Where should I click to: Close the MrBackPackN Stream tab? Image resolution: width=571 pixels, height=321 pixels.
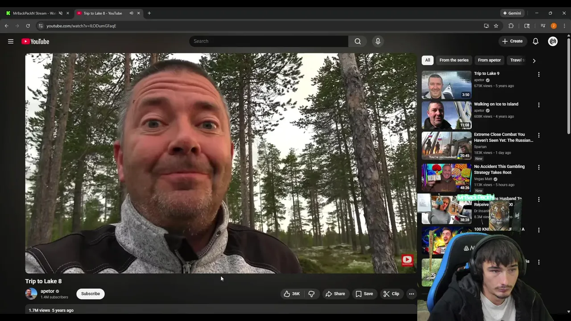[68, 13]
